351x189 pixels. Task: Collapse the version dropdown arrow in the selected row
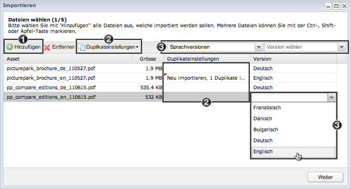click(x=331, y=97)
